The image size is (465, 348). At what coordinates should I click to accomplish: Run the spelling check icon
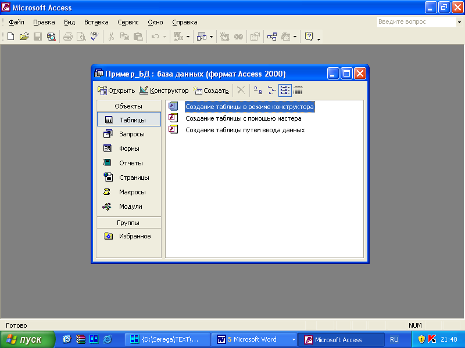pyautogui.click(x=95, y=37)
